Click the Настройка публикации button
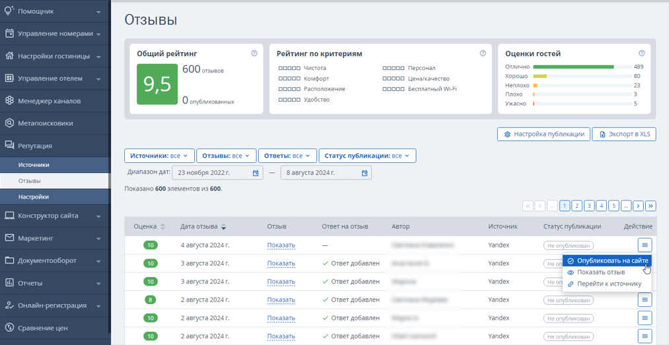 544,134
